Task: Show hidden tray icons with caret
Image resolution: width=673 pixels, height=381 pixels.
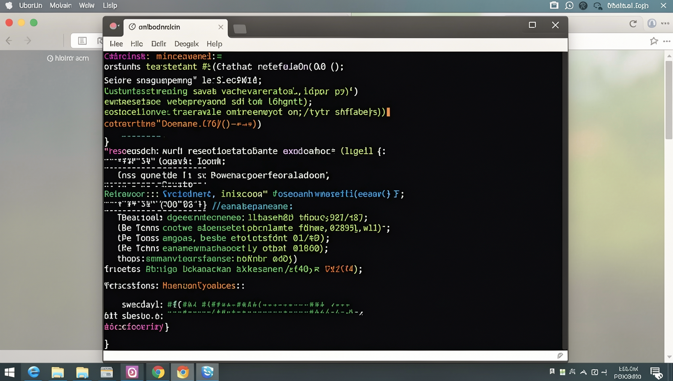Action: click(583, 372)
